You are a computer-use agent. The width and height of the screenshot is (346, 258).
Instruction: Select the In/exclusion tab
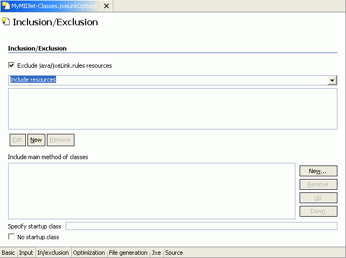[53, 253]
